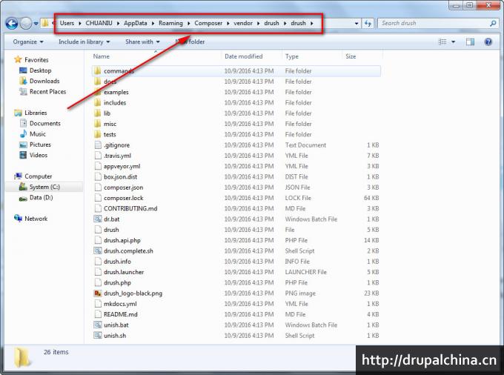Select the Downloads shortcut under Favorites

coord(44,81)
